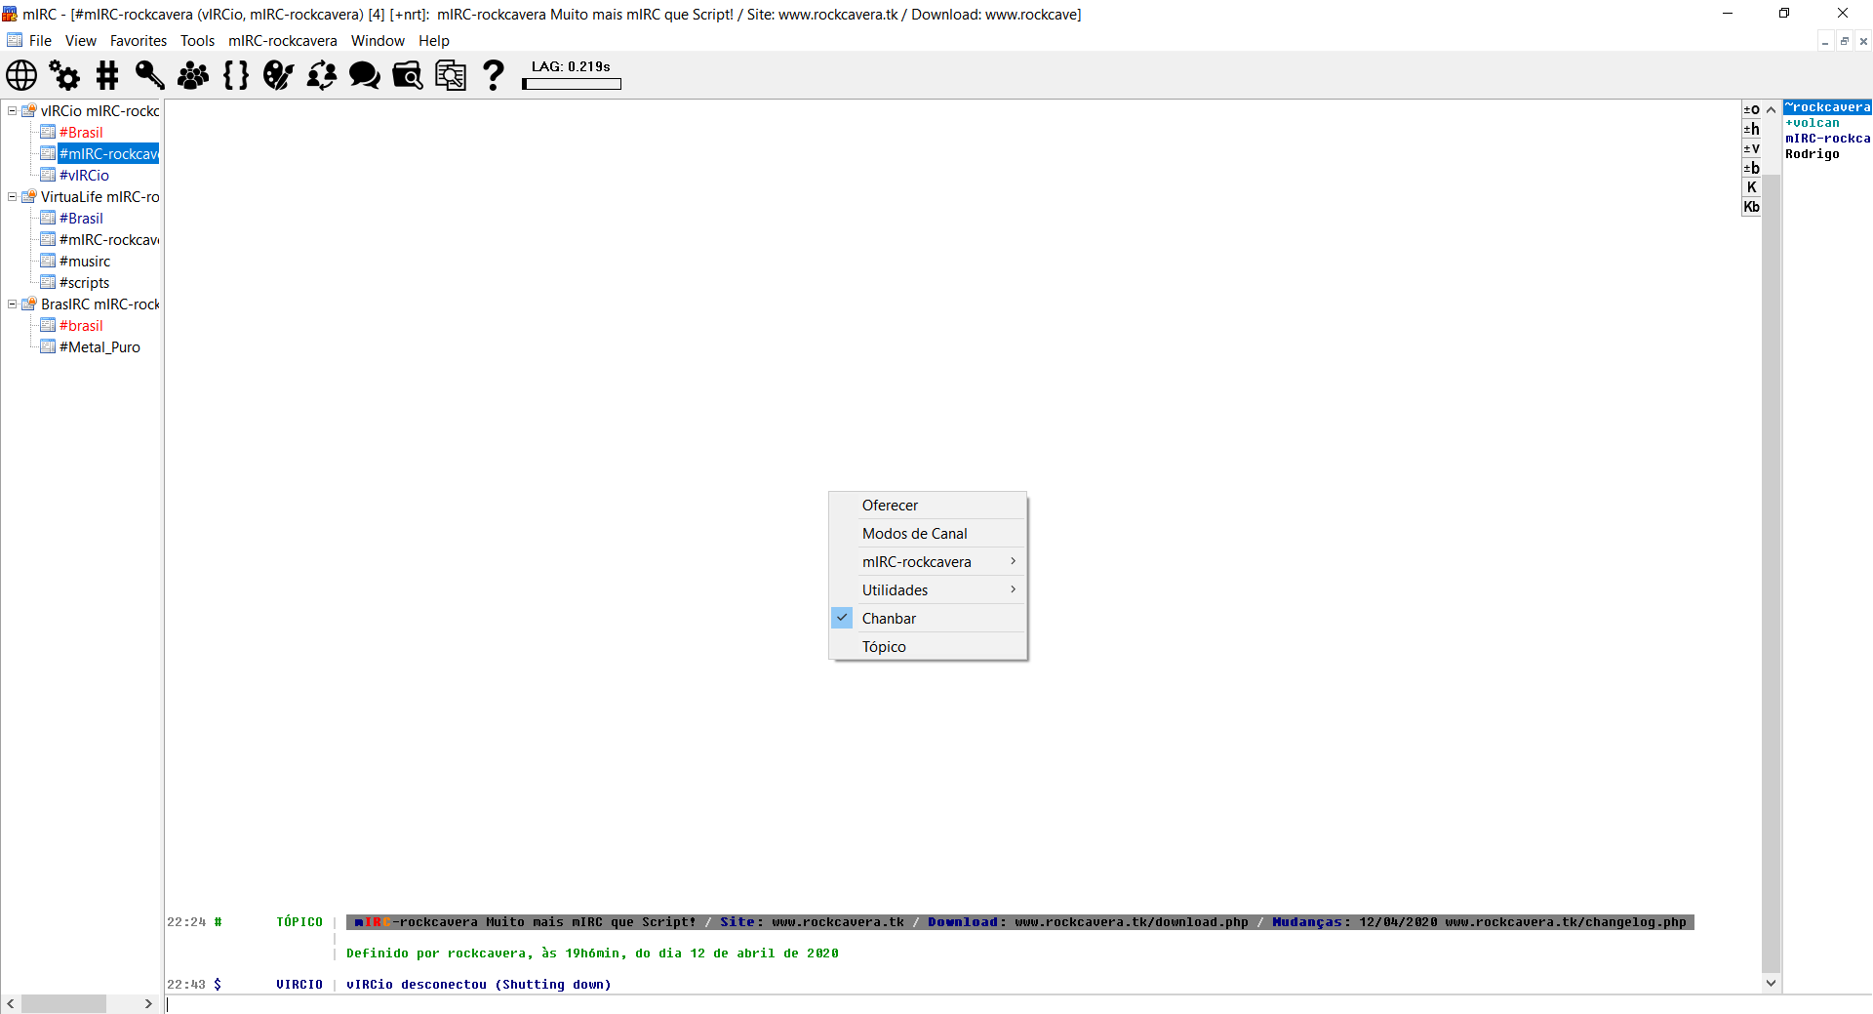Click the hash channels icon in toolbar
The height and width of the screenshot is (1014, 1873).
tap(107, 75)
